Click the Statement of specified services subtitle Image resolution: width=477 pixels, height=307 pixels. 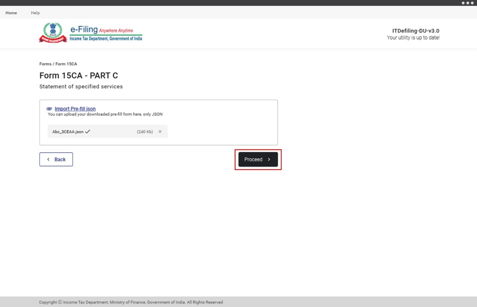pyautogui.click(x=81, y=86)
